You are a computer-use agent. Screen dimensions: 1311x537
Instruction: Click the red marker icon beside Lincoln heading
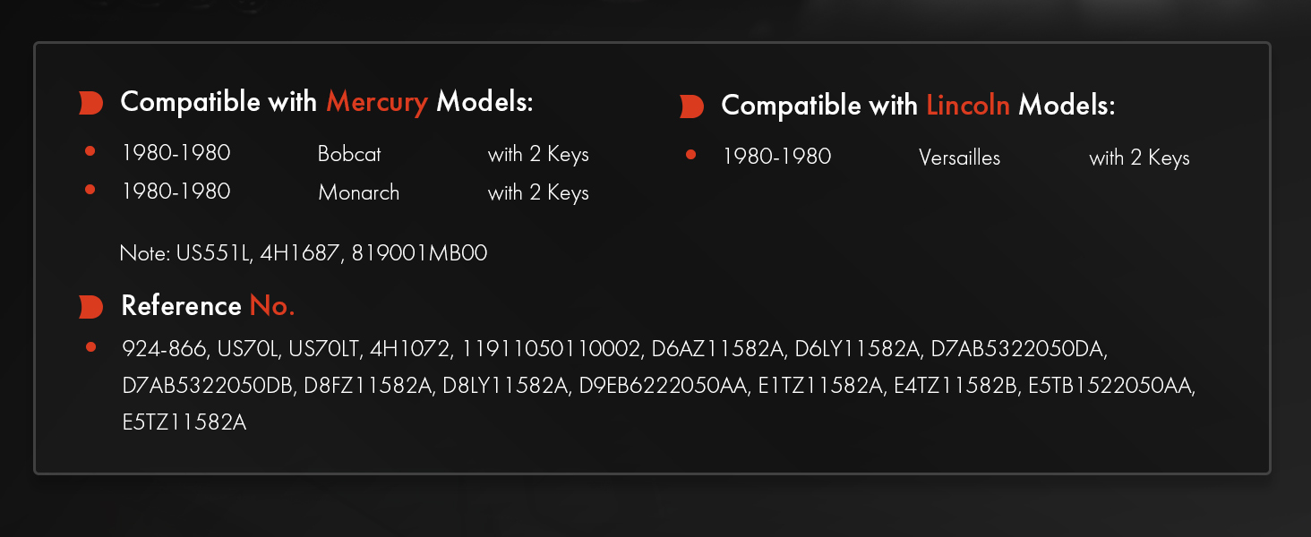691,107
